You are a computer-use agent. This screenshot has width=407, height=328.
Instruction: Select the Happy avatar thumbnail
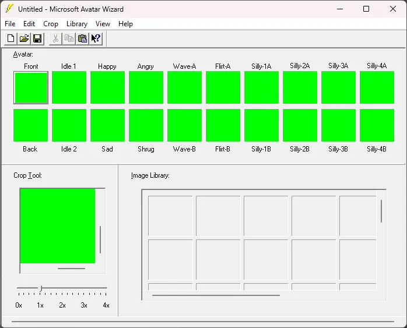(107, 87)
